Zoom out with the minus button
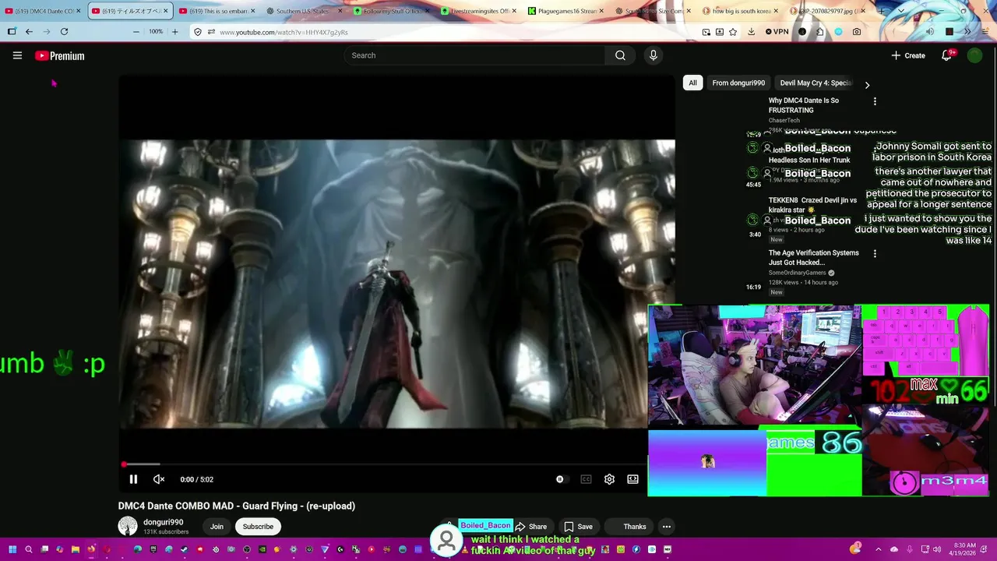 [136, 32]
